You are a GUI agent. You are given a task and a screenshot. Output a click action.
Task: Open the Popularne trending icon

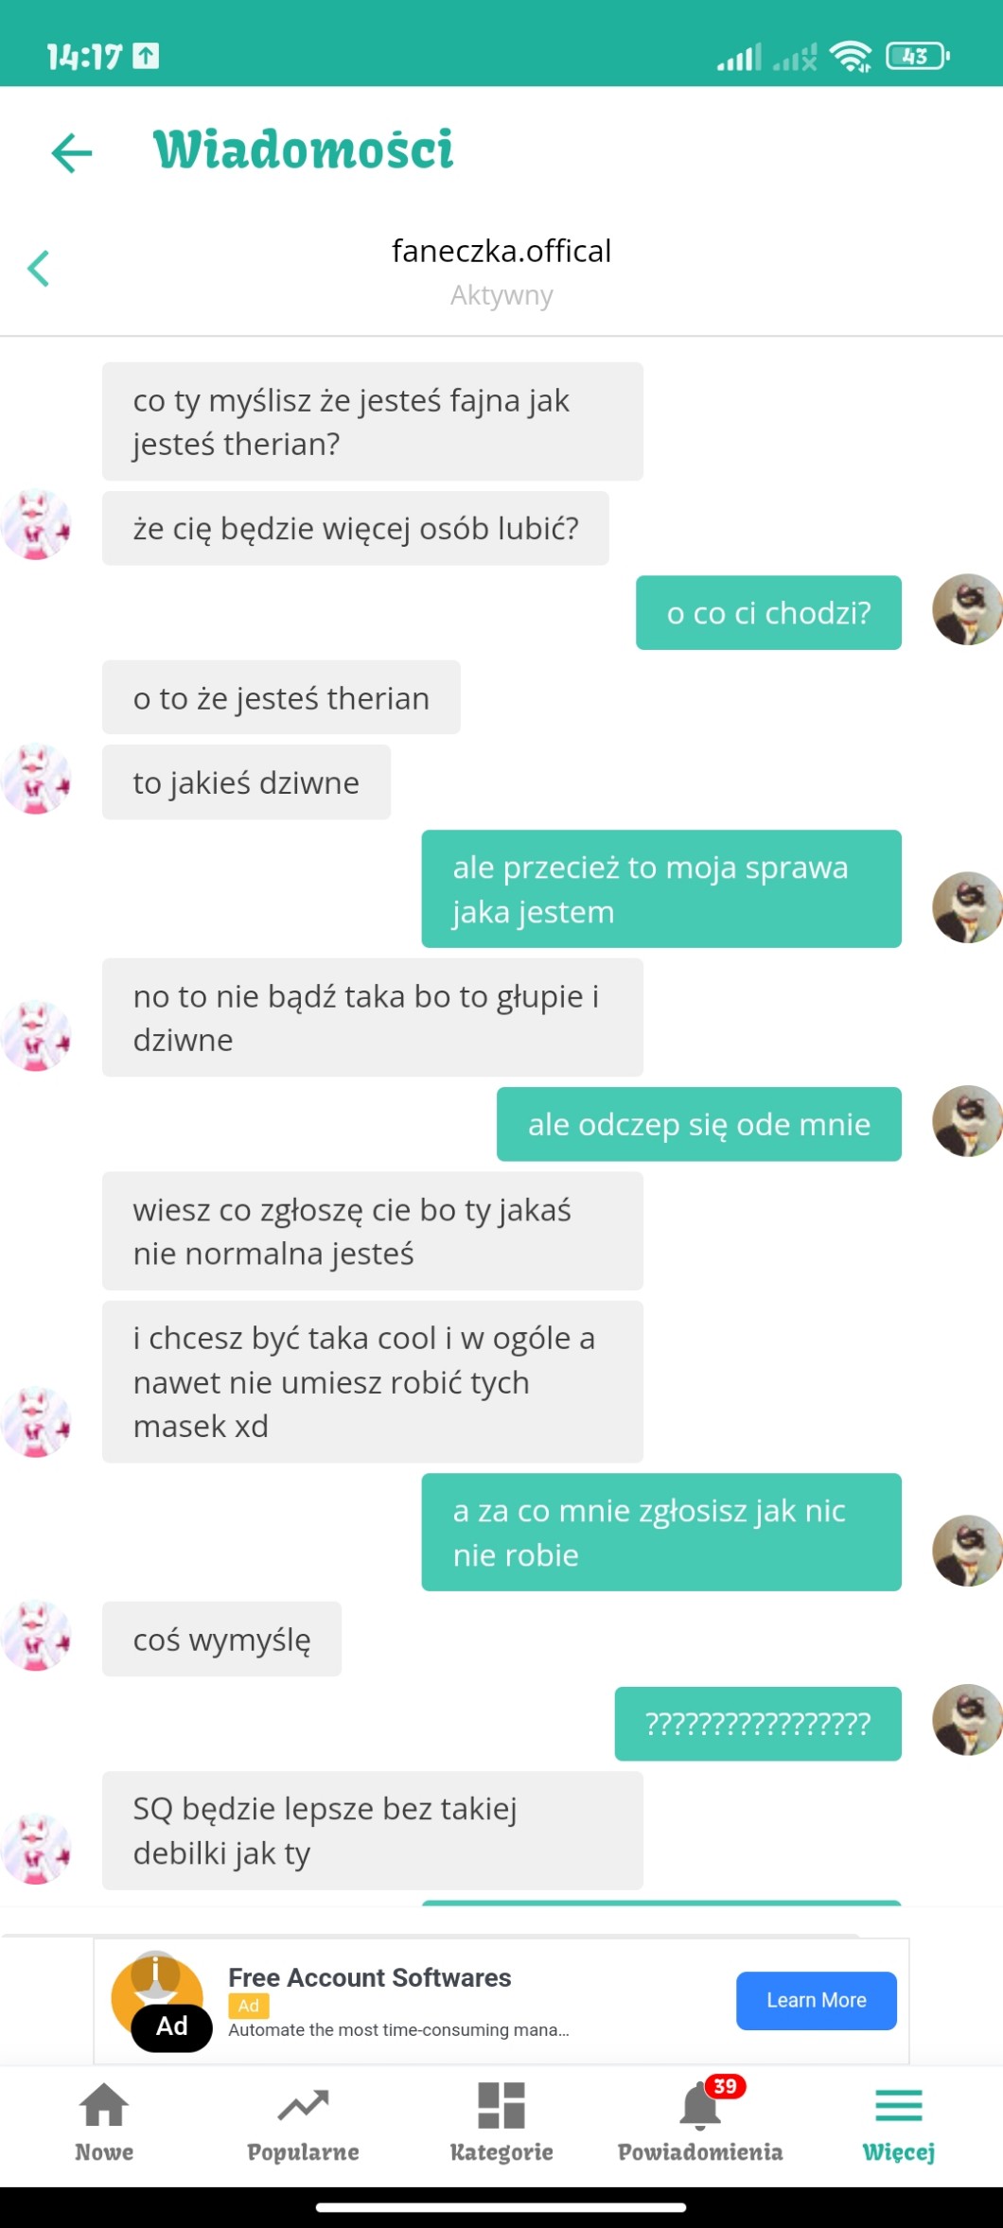pyautogui.click(x=303, y=2106)
